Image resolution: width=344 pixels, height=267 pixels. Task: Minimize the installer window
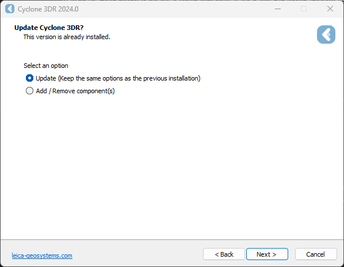(x=278, y=9)
